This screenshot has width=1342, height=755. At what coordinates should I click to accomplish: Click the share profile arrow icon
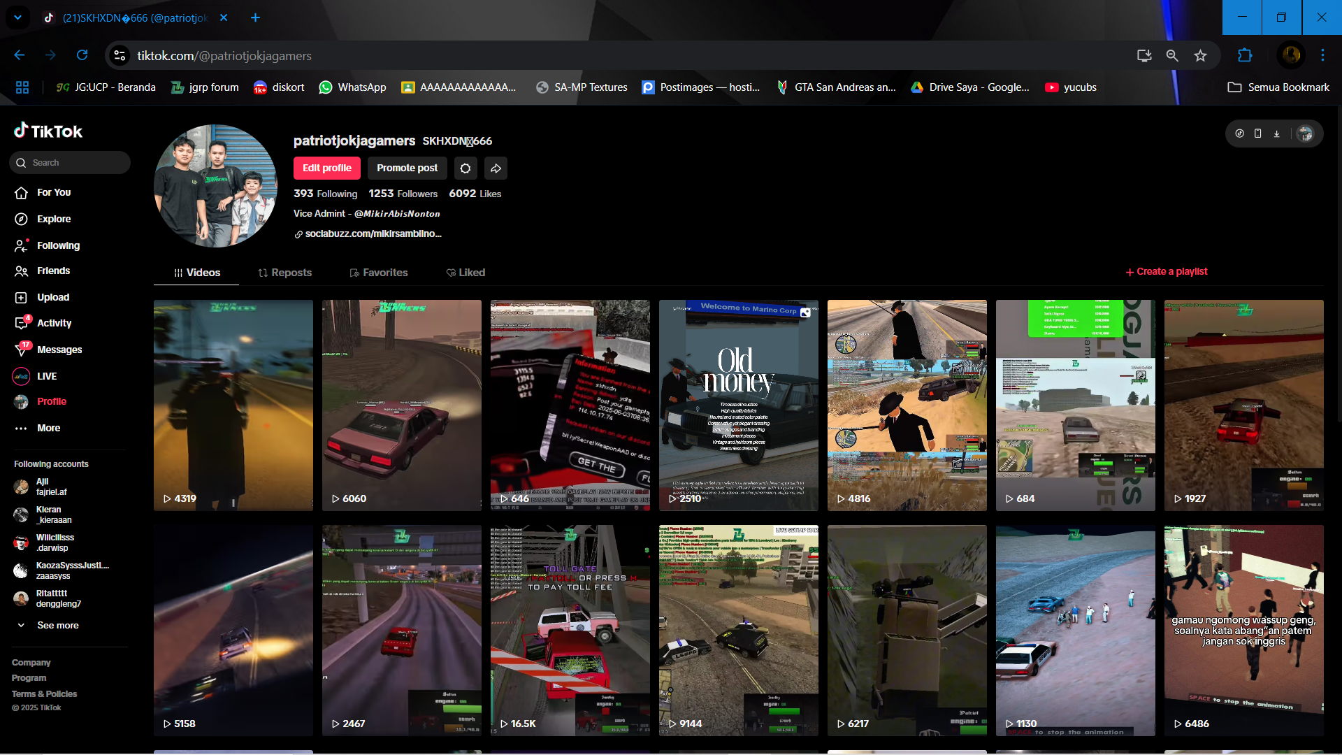coord(496,168)
